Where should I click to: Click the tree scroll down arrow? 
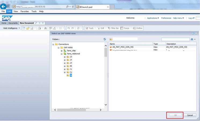pos(106,105)
